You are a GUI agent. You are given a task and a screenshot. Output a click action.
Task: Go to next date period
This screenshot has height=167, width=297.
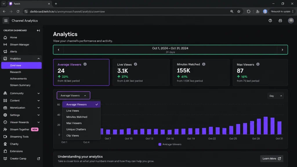282,50
